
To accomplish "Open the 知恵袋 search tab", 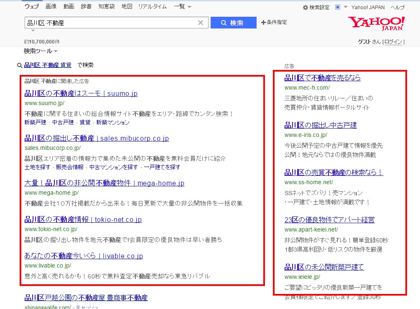I will (106, 6).
